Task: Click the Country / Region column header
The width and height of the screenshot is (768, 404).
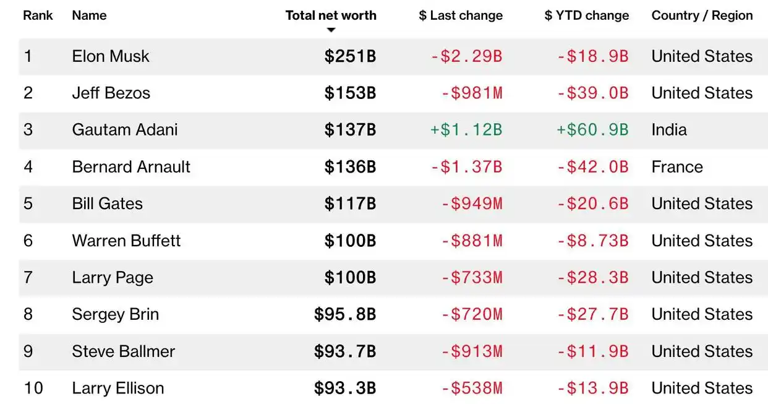Action: pyautogui.click(x=702, y=15)
